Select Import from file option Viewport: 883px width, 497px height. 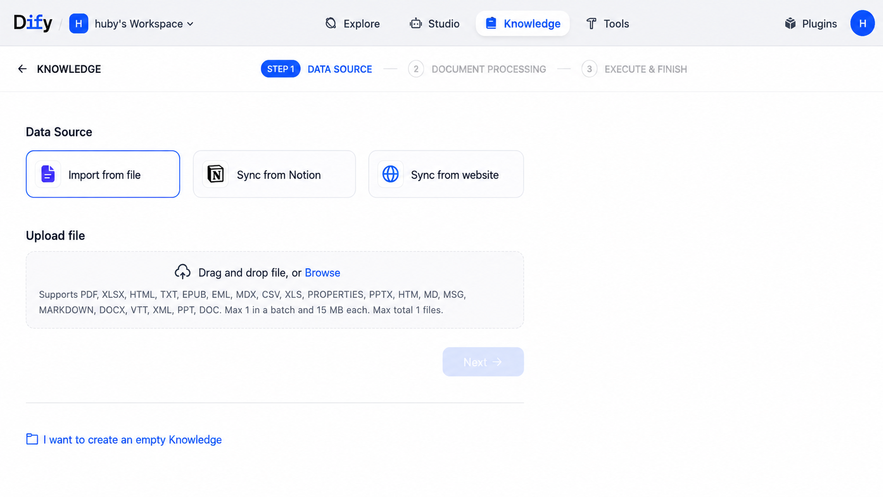coord(103,174)
